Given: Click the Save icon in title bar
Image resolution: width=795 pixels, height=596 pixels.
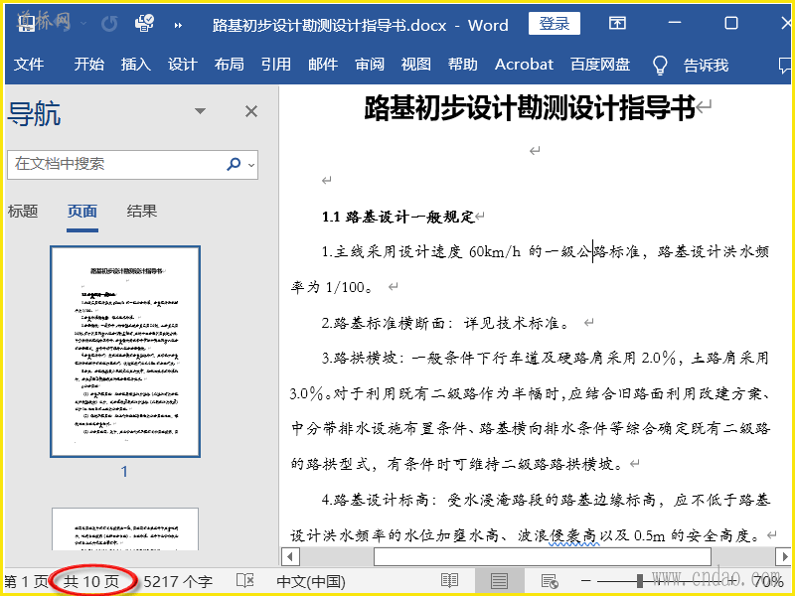Looking at the screenshot, I should coord(27,23).
